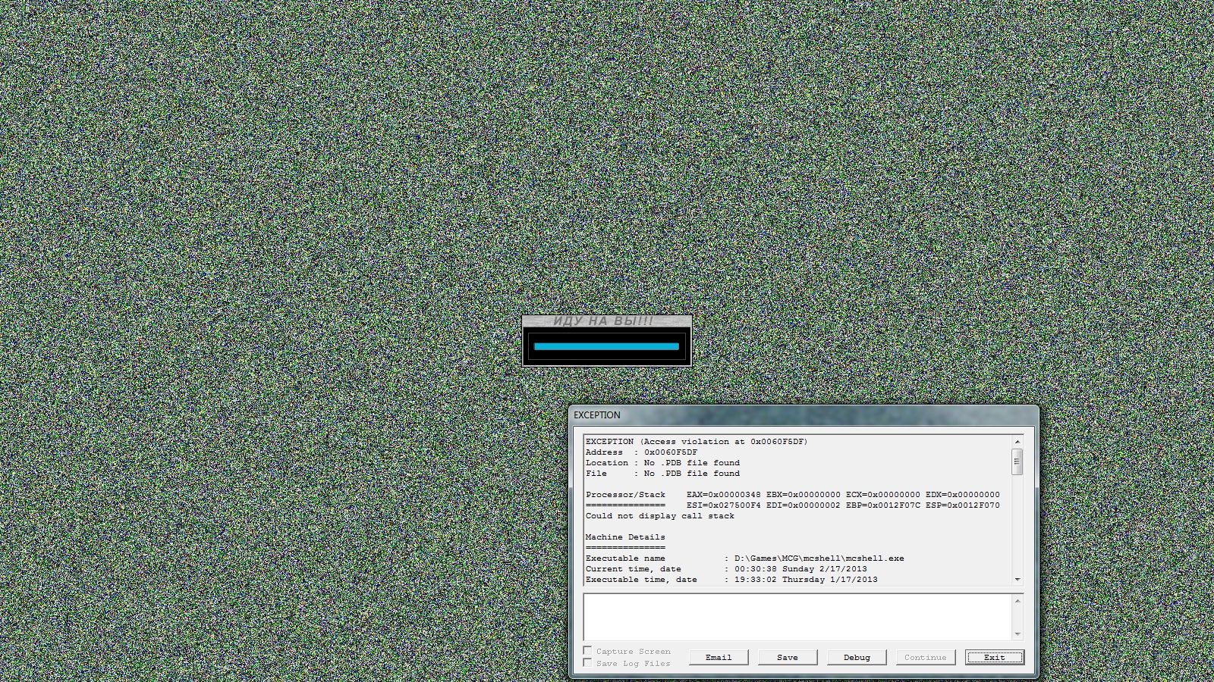Image resolution: width=1214 pixels, height=682 pixels.
Task: Exit the crashed application
Action: coord(995,657)
